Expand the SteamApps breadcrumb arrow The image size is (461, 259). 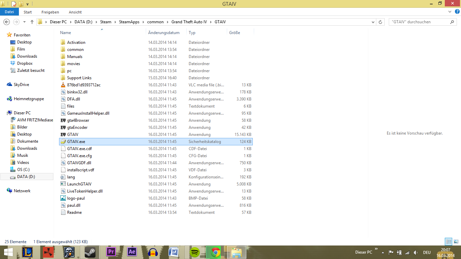(x=144, y=22)
